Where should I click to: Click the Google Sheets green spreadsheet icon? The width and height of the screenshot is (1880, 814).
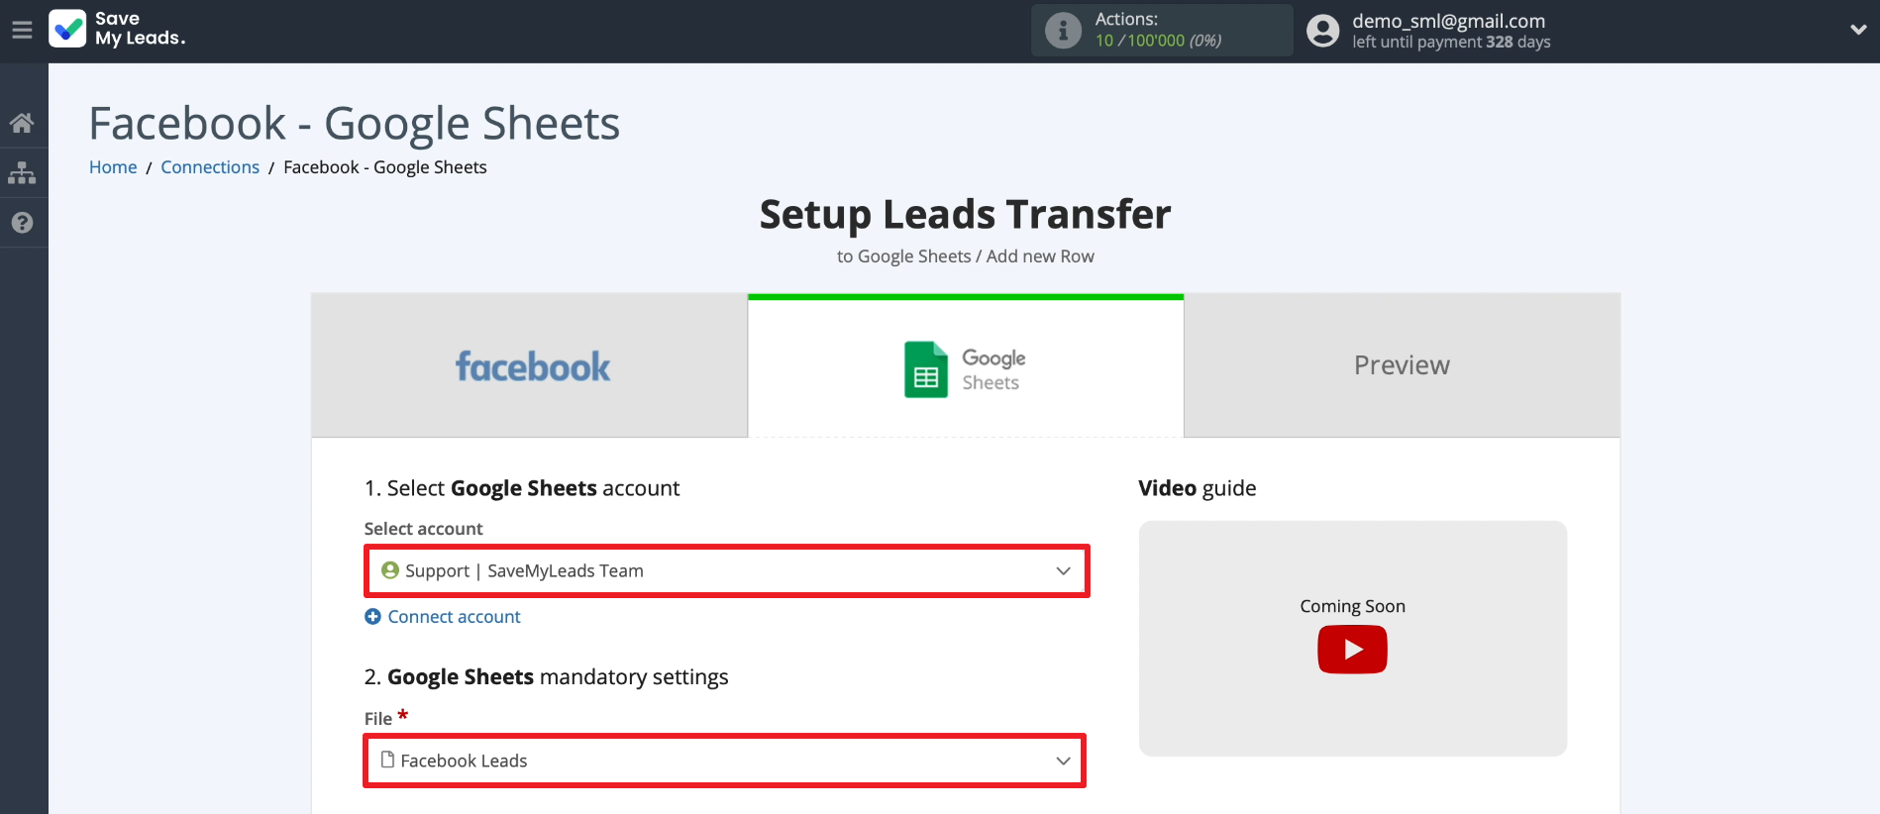pyautogui.click(x=926, y=369)
